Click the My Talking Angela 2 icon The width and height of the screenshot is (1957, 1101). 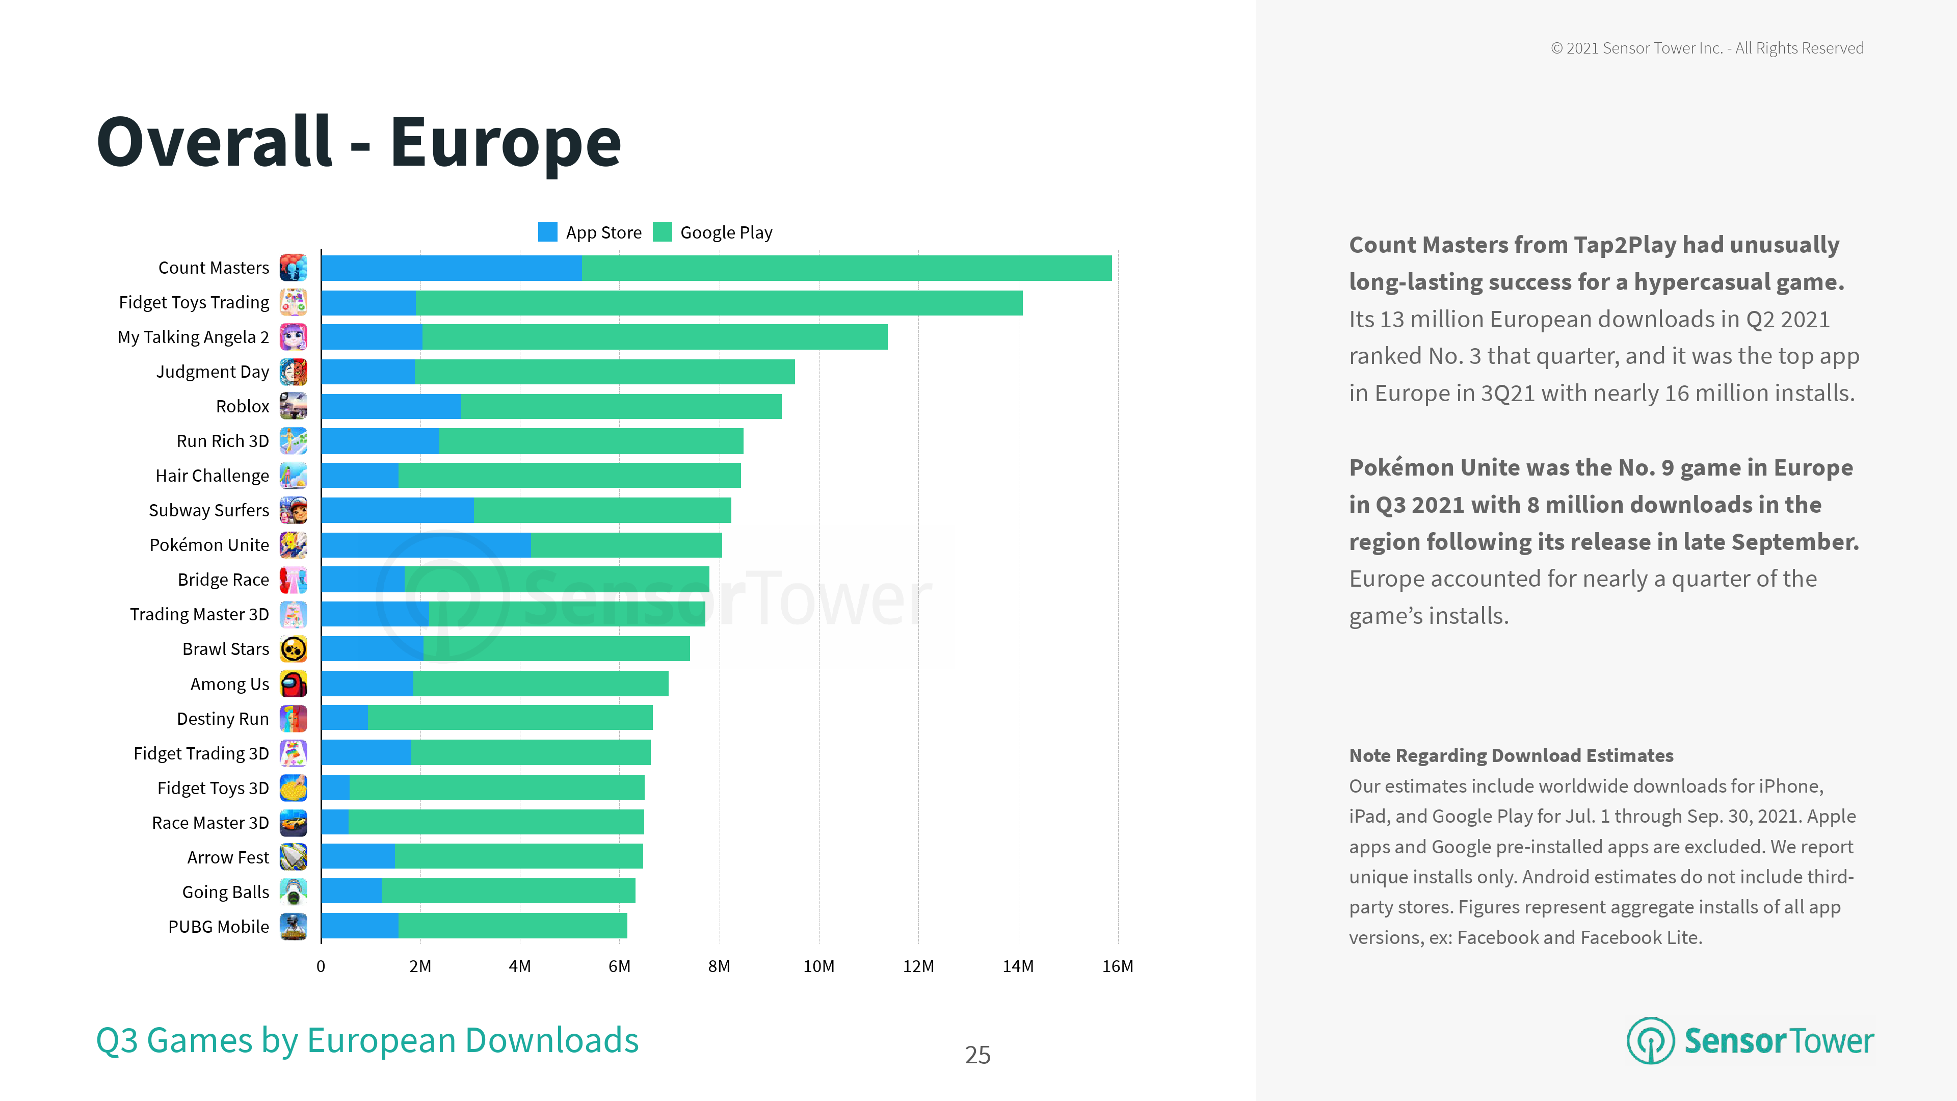click(293, 336)
